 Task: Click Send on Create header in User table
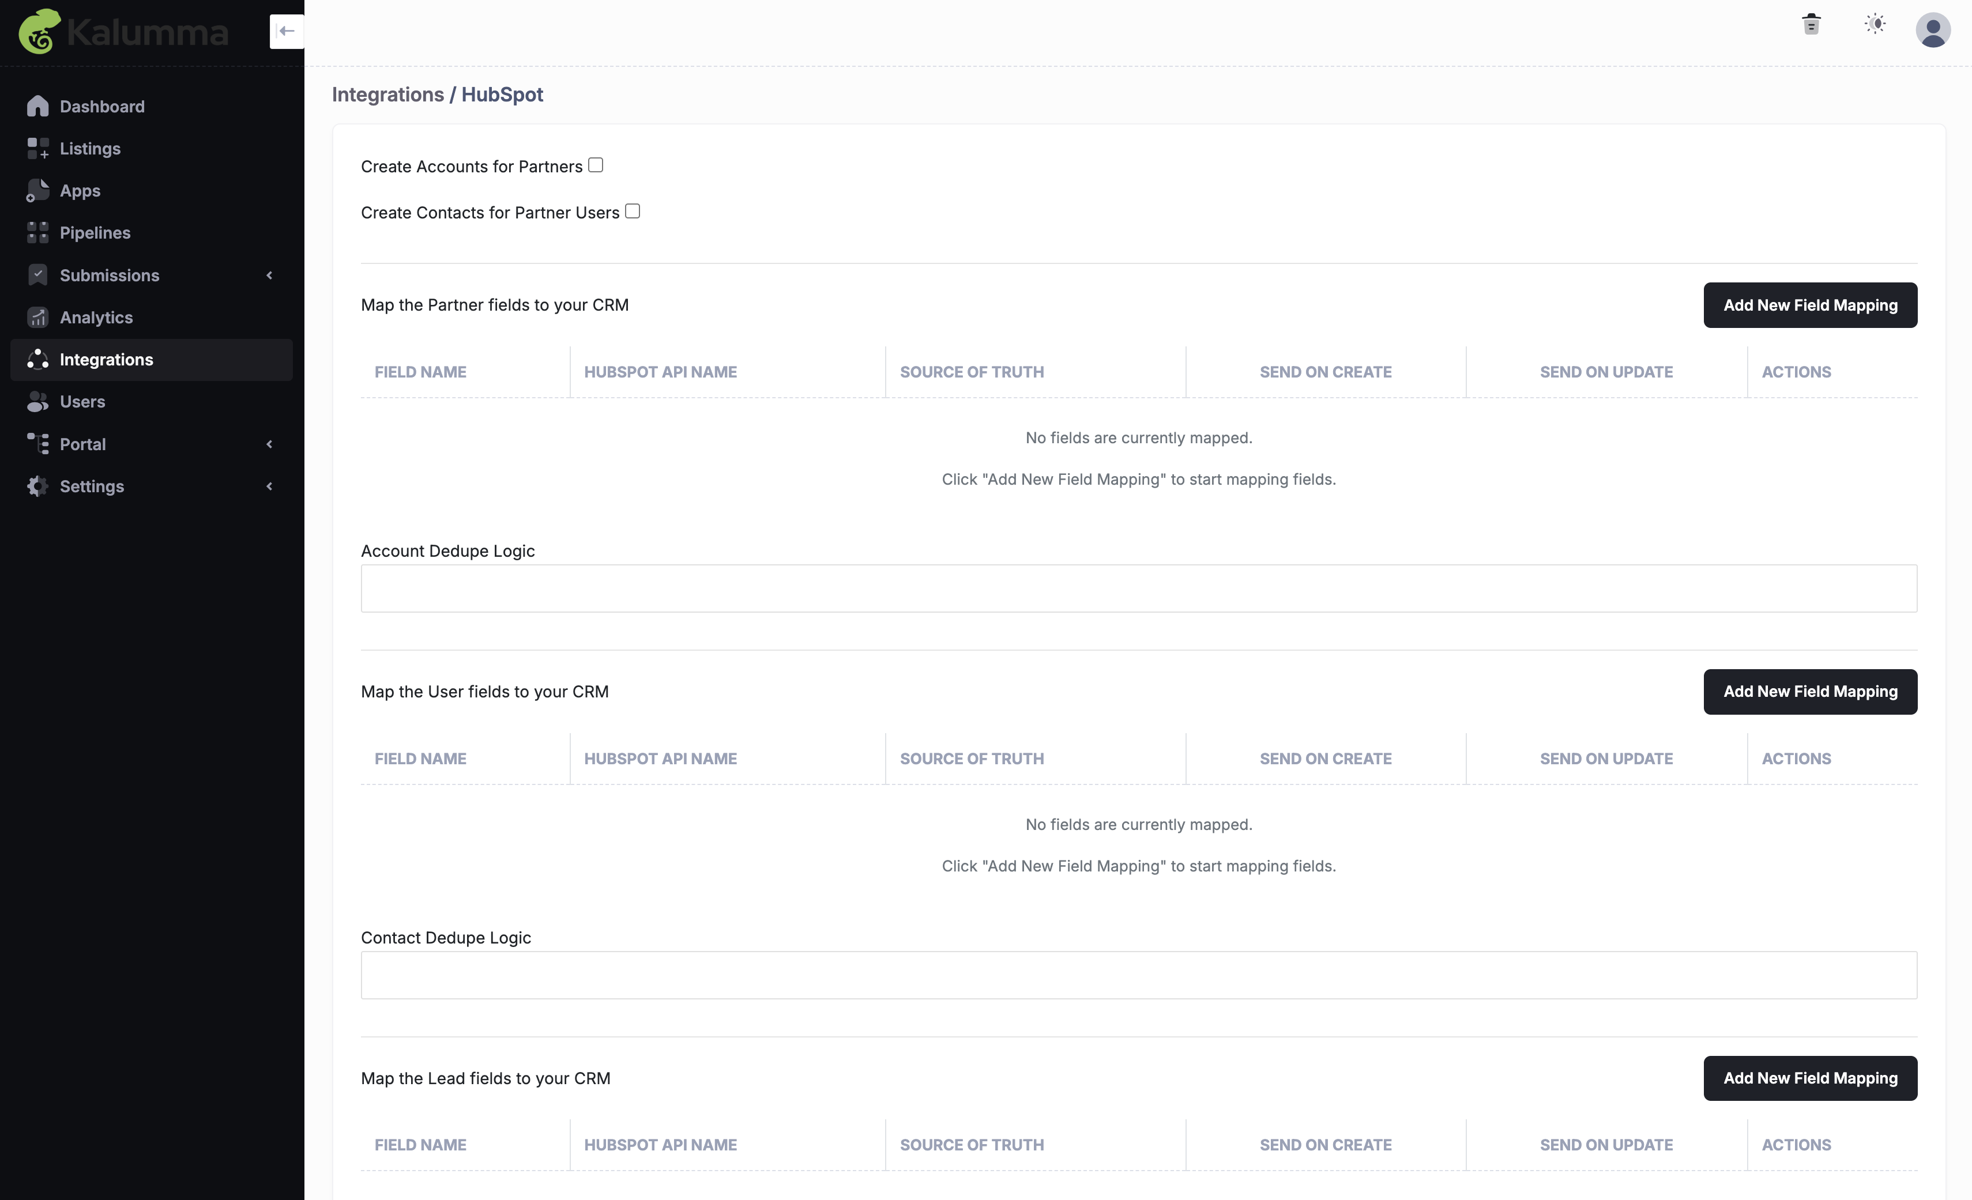(1326, 759)
